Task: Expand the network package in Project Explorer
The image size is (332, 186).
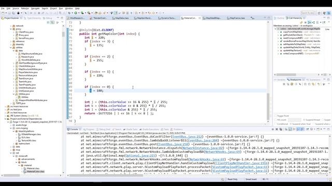Action: click(11, 26)
